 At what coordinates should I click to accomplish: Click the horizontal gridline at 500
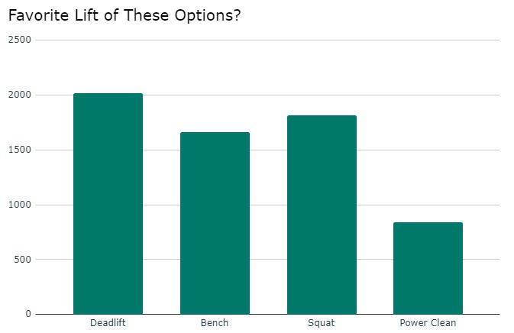[x=481, y=260]
